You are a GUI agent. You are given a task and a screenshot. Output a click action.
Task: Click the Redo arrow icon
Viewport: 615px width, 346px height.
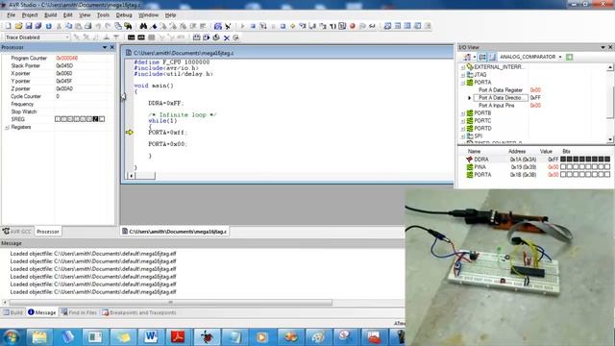coord(108,26)
